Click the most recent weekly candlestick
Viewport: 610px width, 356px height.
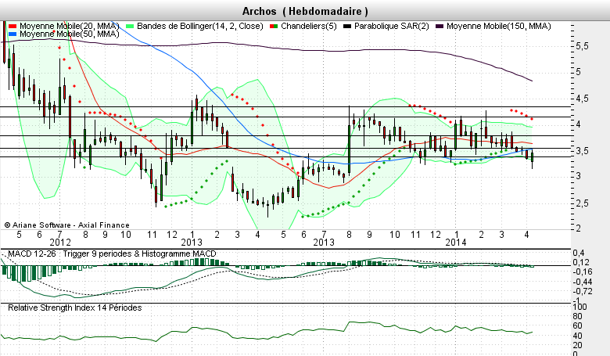coord(533,159)
